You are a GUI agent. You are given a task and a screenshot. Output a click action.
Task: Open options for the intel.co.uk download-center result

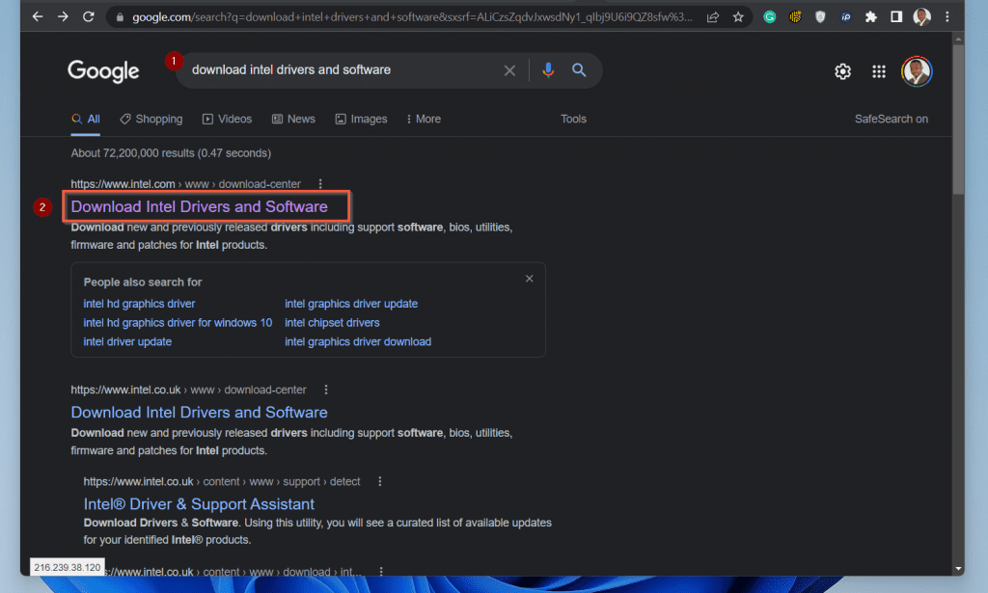click(x=326, y=390)
